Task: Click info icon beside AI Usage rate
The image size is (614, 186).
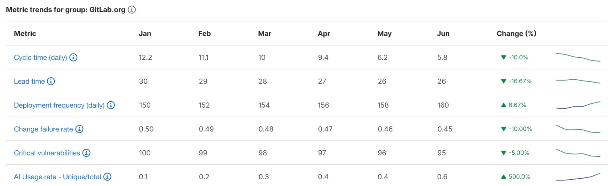Action: point(107,177)
